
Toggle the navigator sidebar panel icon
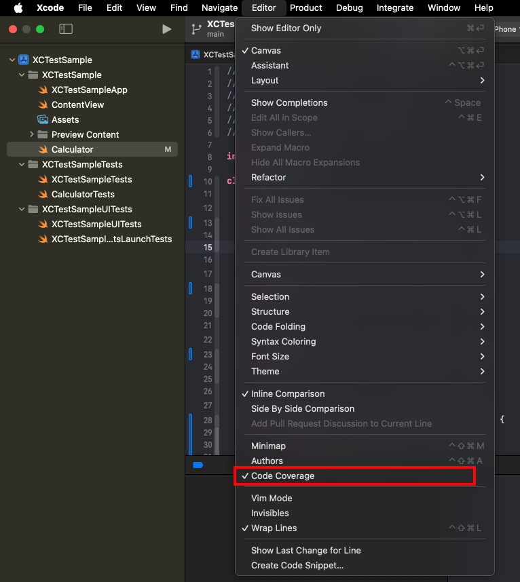click(x=66, y=29)
